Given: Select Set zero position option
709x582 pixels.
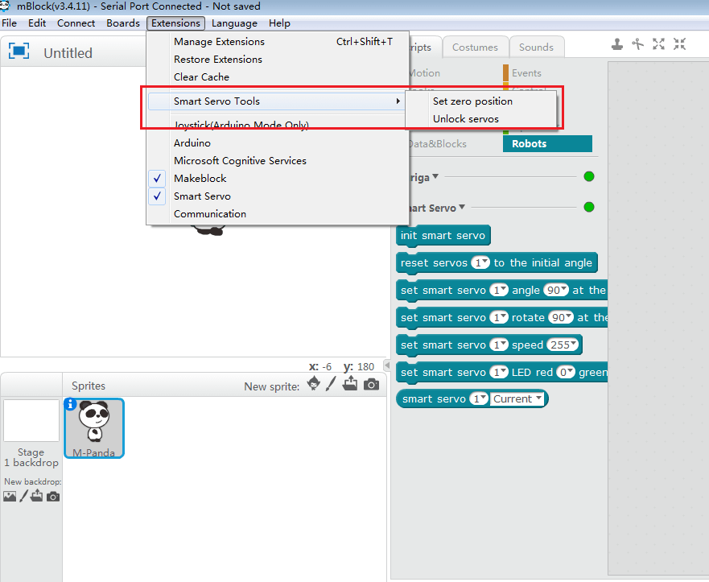Looking at the screenshot, I should pos(480,101).
